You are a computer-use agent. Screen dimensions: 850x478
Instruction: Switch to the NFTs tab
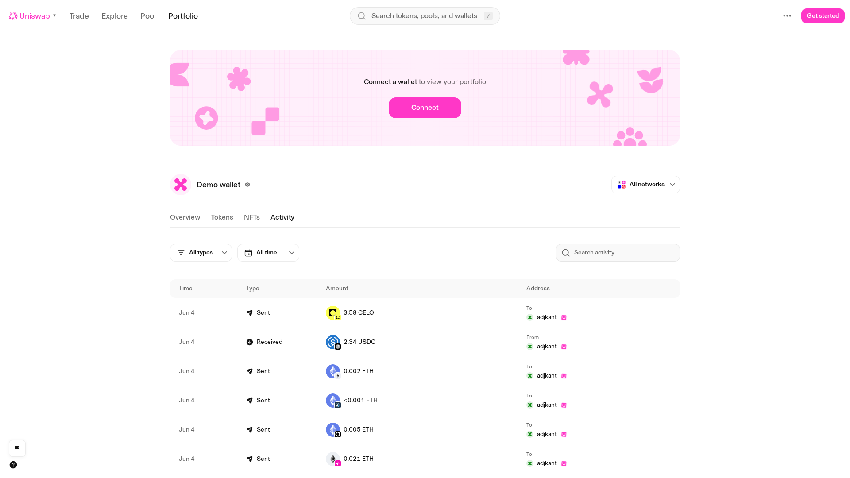tap(252, 217)
